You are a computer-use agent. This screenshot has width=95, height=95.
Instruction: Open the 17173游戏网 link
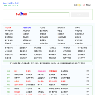pos(9,31)
